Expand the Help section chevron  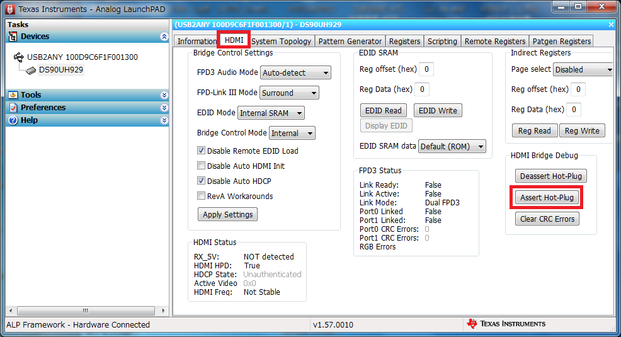coord(164,121)
